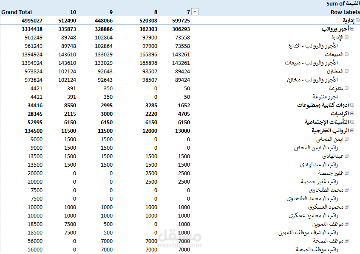Select the راتب ا/ ايمن المحامى row label

click(x=316, y=148)
